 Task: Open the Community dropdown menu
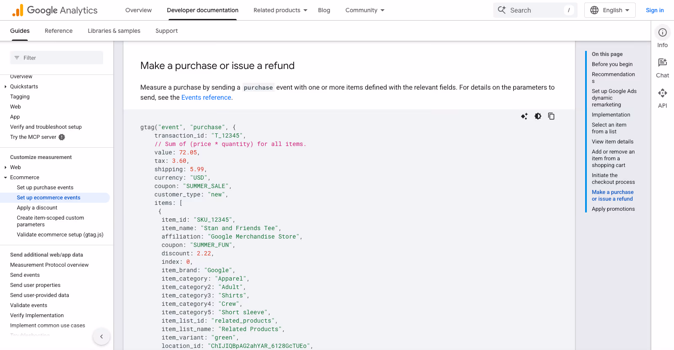pyautogui.click(x=365, y=10)
